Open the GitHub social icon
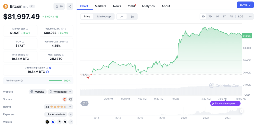The height and width of the screenshot is (125, 257). 71,99
